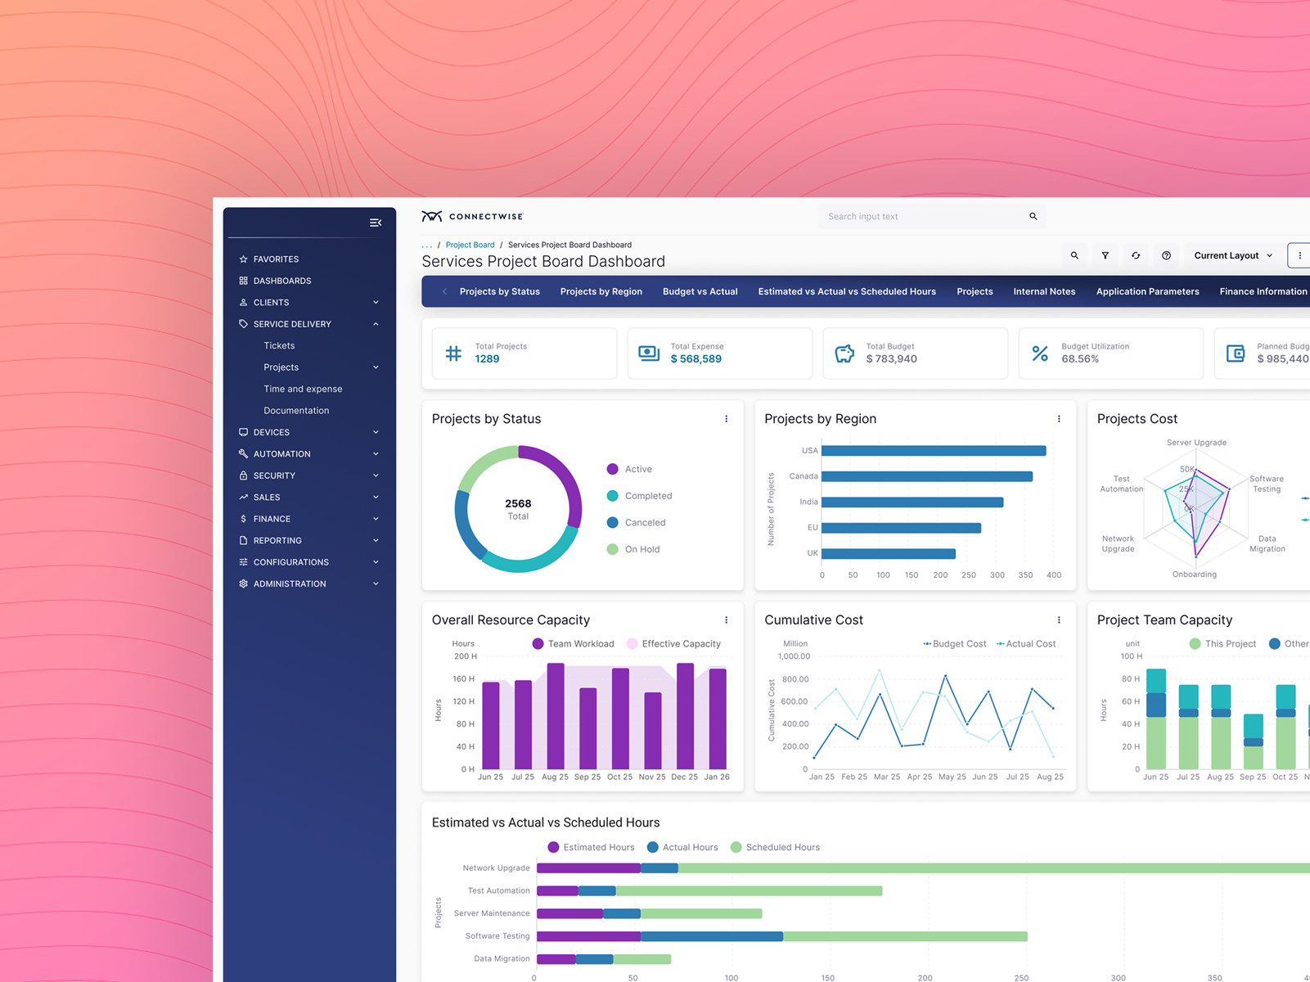Click the filter funnel icon in toolbar

(x=1105, y=255)
